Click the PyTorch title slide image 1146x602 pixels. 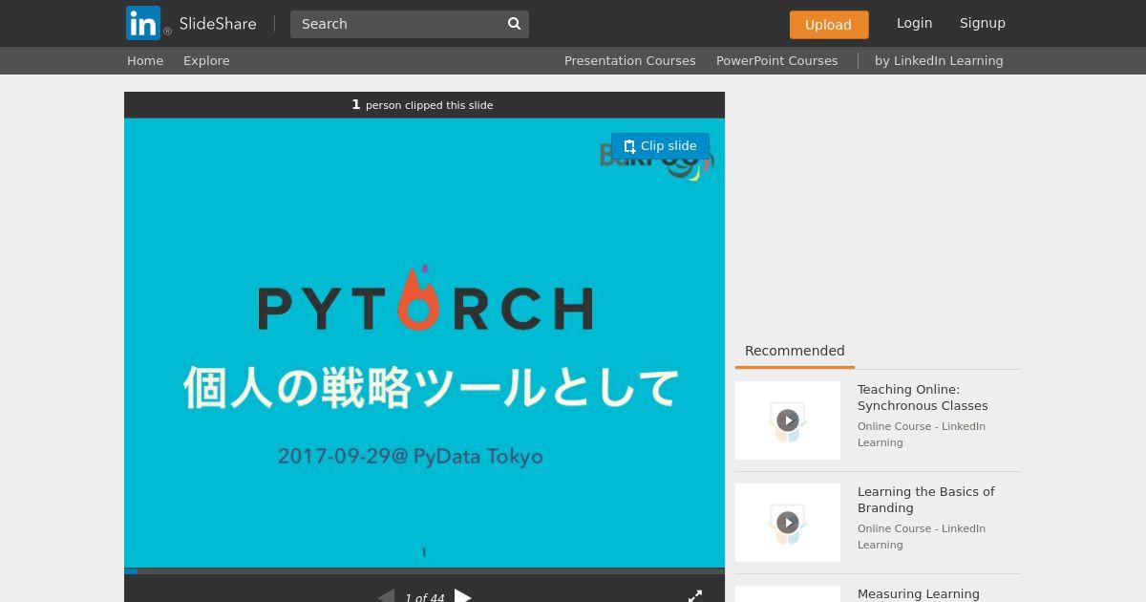pos(424,343)
